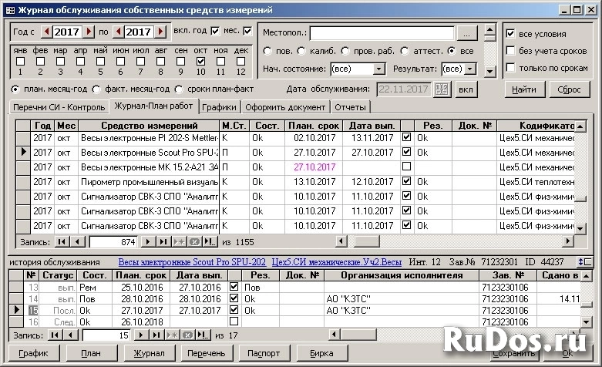This screenshot has height=367, width=602.
Task: Toggle the 'все условия' checkbox
Action: (x=510, y=34)
